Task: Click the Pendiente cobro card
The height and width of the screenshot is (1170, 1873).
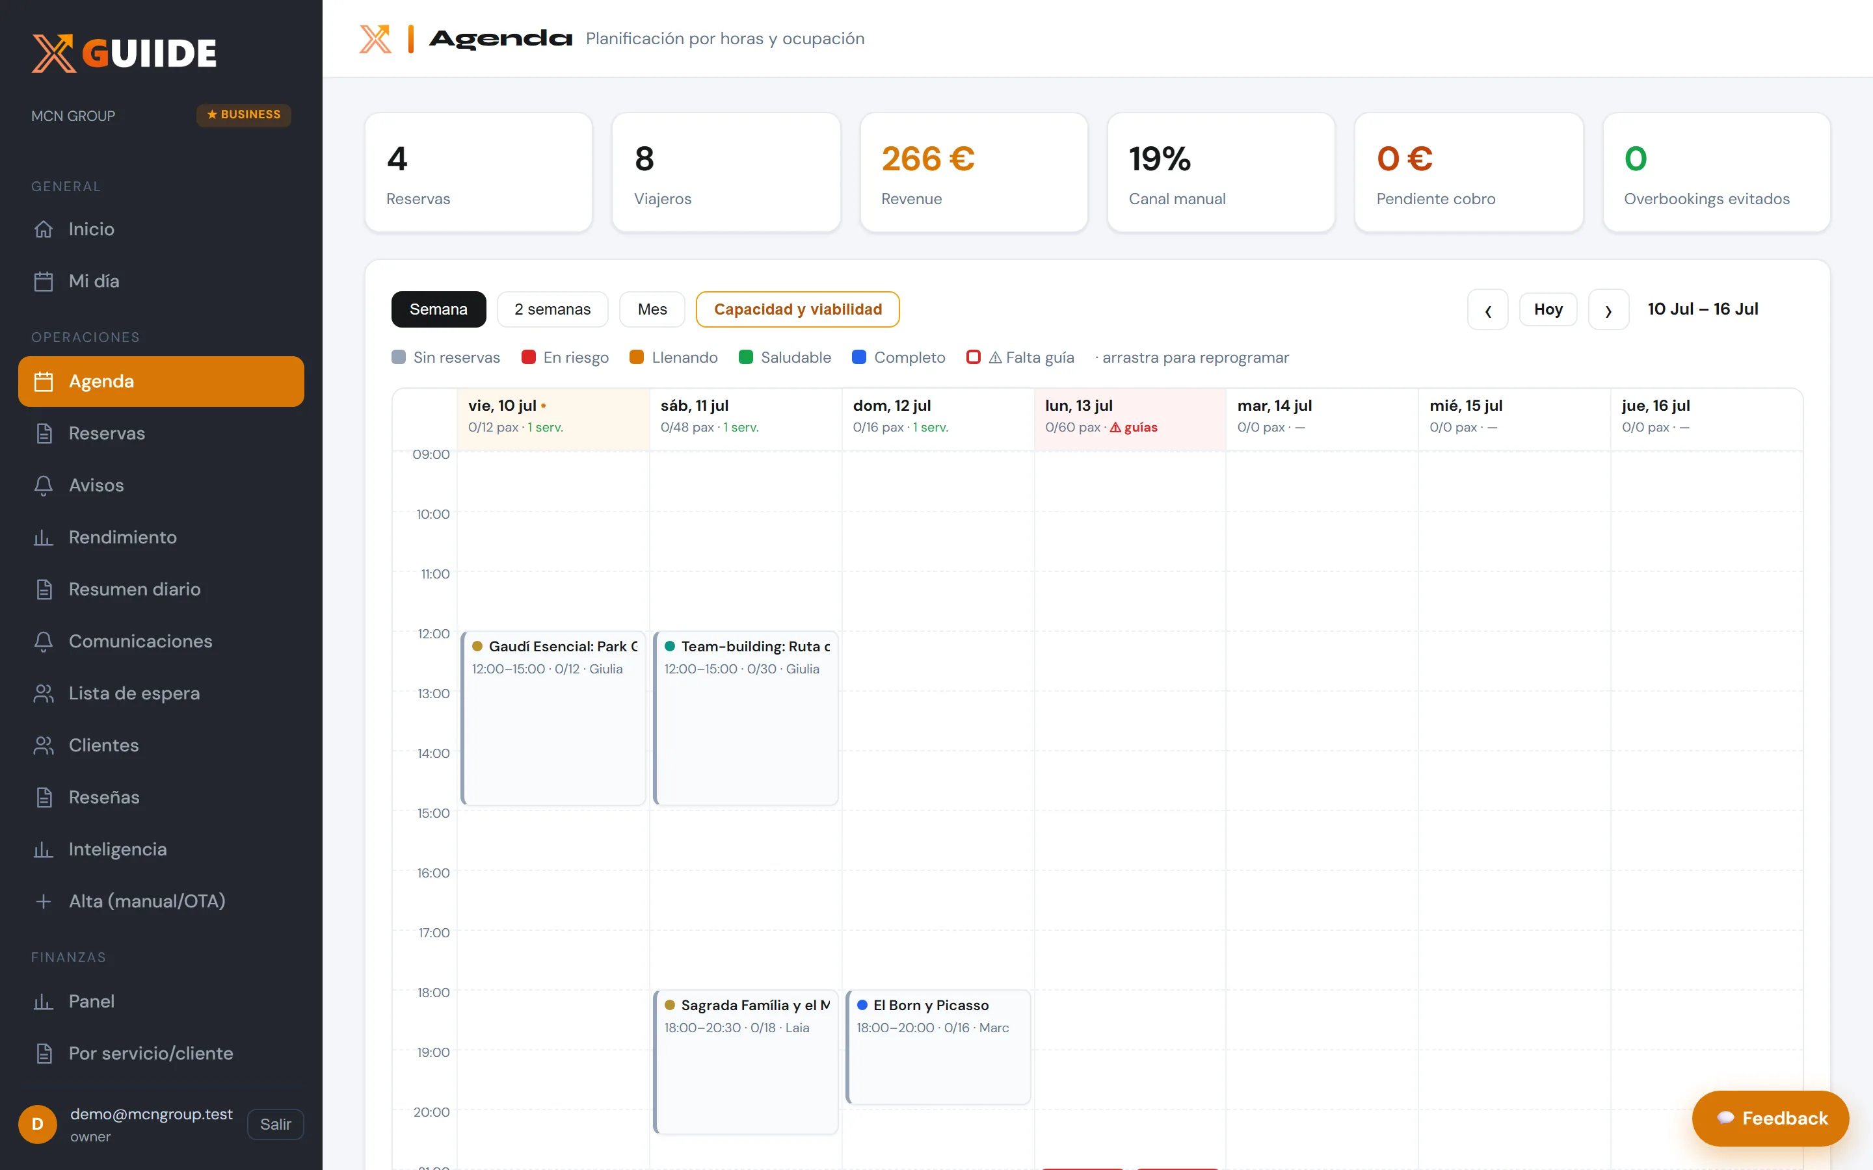Action: tap(1469, 172)
